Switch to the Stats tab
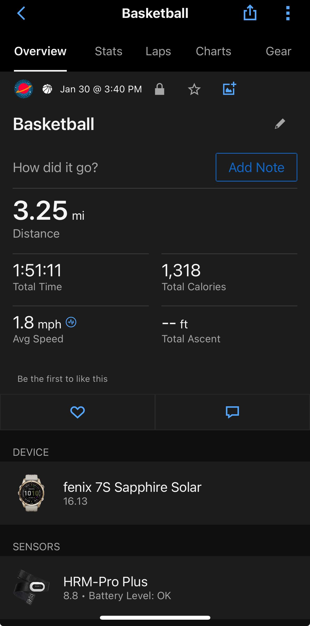310x626 pixels. (x=109, y=51)
